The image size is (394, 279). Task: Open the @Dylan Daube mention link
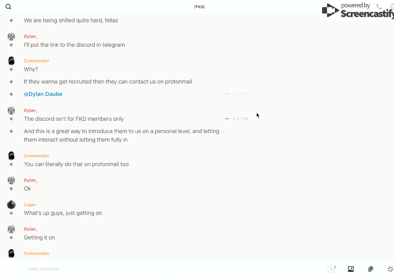click(43, 94)
